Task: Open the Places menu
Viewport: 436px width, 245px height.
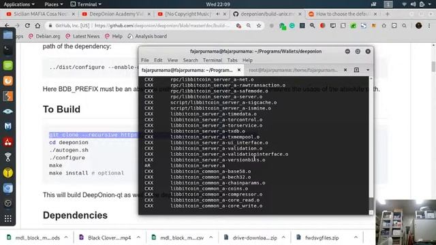Action: tap(53, 4)
